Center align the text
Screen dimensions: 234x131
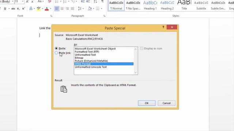[62, 9]
